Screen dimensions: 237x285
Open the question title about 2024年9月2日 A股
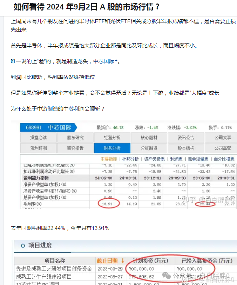click(87, 7)
